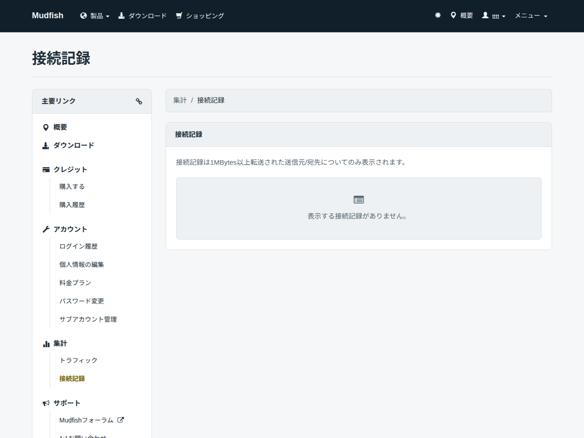The width and height of the screenshot is (584, 438).
Task: Open ダウンロード in the top navbar
Action: [142, 16]
